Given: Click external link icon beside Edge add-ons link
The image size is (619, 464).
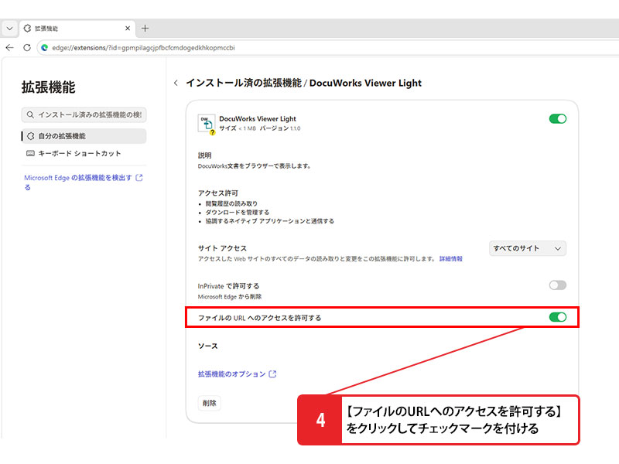Looking at the screenshot, I should [139, 178].
